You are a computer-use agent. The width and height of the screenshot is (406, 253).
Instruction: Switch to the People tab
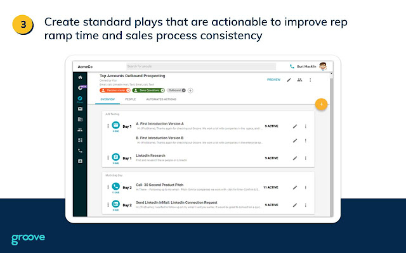pos(131,99)
